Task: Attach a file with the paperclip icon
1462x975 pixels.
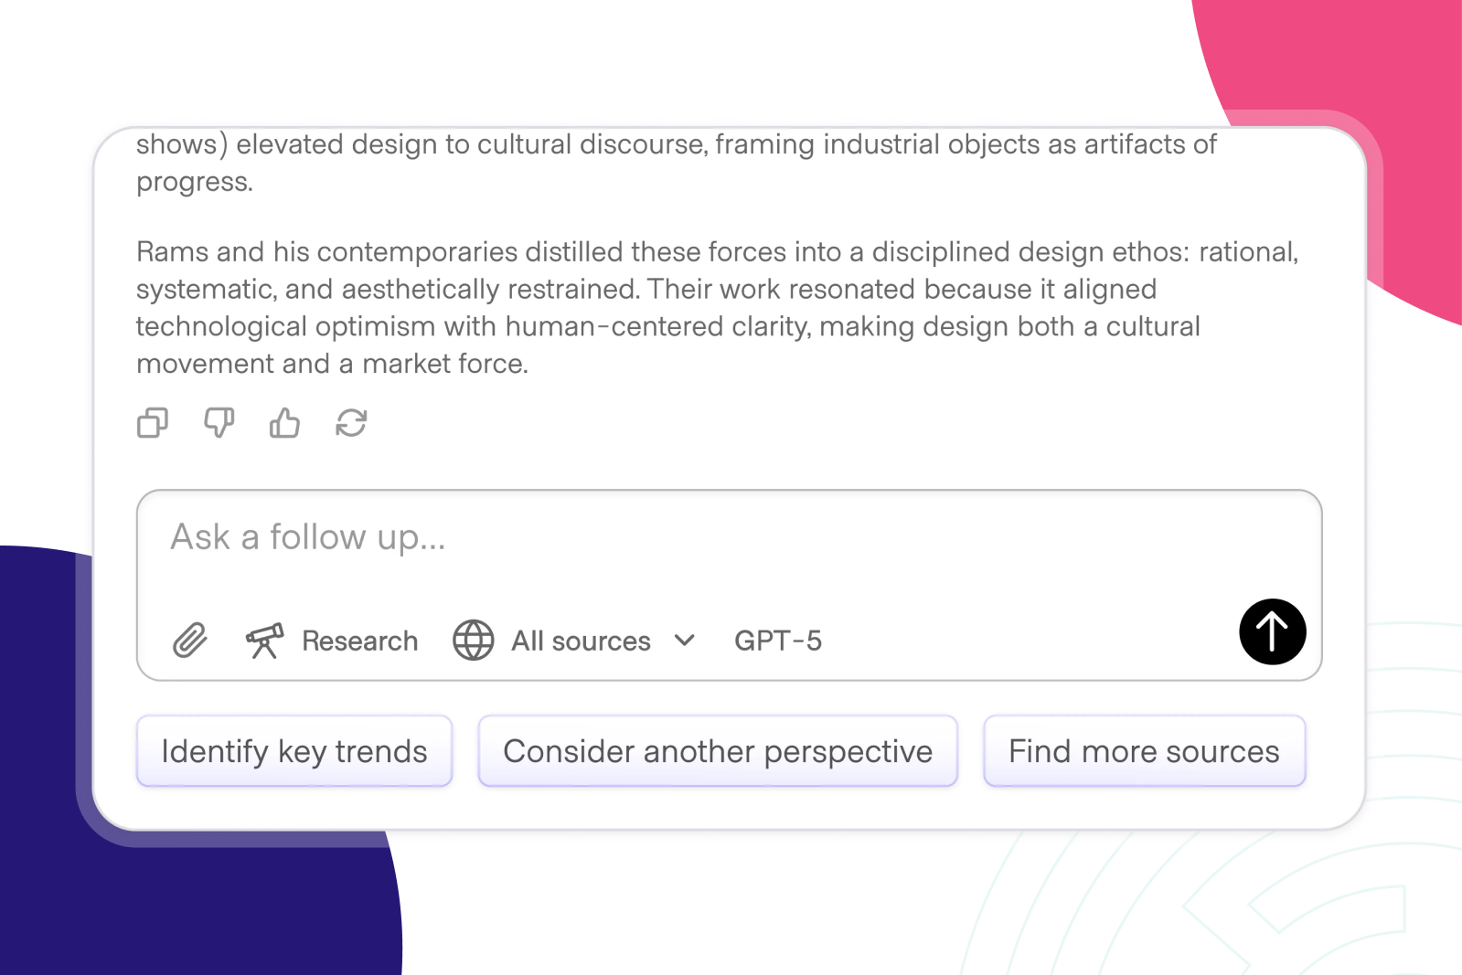Action: [x=190, y=641]
